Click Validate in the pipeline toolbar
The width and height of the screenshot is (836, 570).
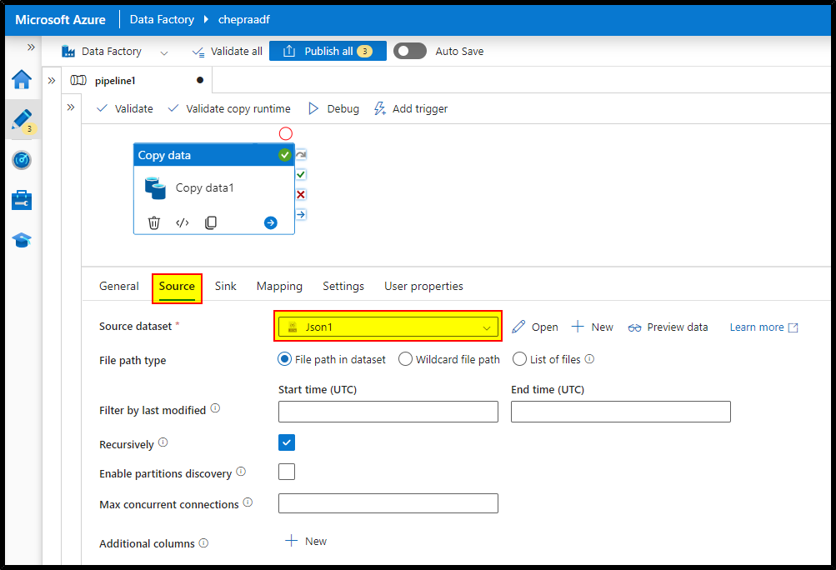point(125,109)
